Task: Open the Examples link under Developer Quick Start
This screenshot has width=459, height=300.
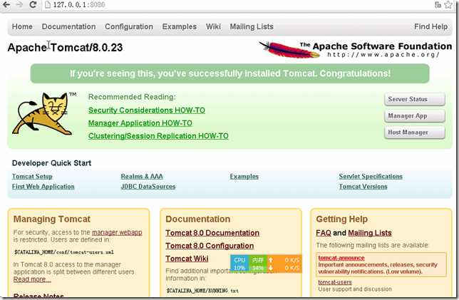Action: (x=244, y=177)
